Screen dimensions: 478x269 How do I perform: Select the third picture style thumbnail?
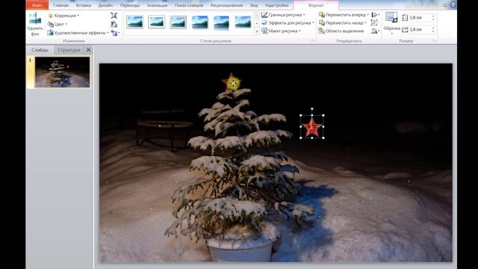178,22
